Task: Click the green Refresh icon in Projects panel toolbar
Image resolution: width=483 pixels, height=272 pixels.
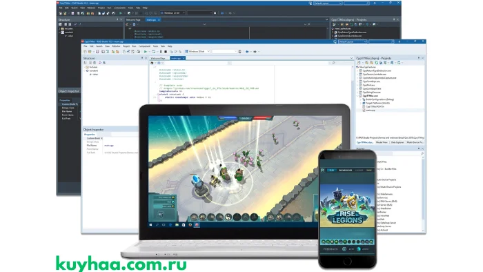Action: click(377, 63)
